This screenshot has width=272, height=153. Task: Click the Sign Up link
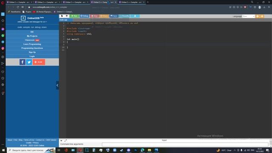[32, 52]
